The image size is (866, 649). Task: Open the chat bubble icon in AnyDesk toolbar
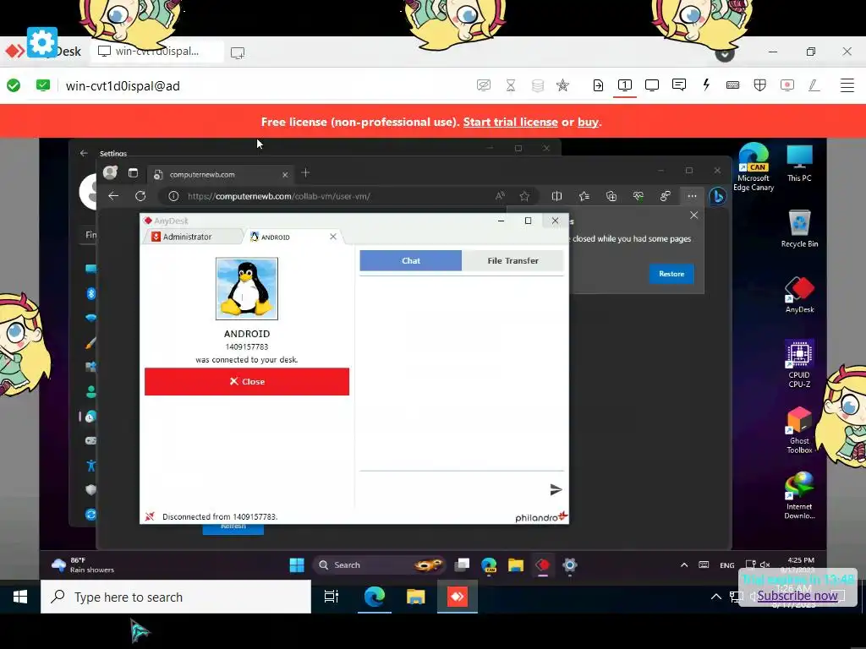tap(679, 85)
